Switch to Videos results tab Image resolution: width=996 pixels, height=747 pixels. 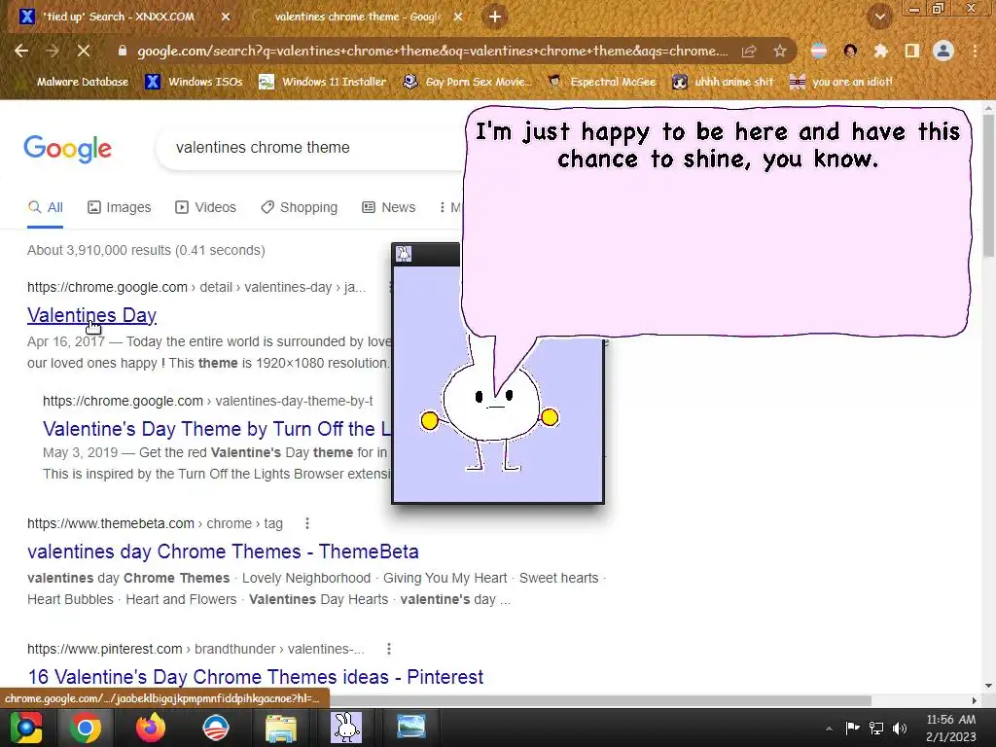(205, 207)
